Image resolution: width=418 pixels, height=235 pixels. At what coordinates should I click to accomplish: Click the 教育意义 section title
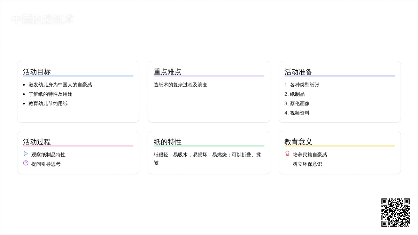299,142
